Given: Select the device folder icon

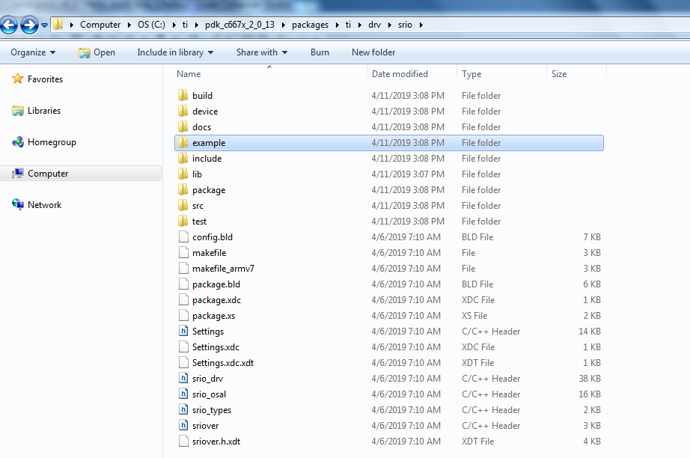Looking at the screenshot, I should point(183,112).
